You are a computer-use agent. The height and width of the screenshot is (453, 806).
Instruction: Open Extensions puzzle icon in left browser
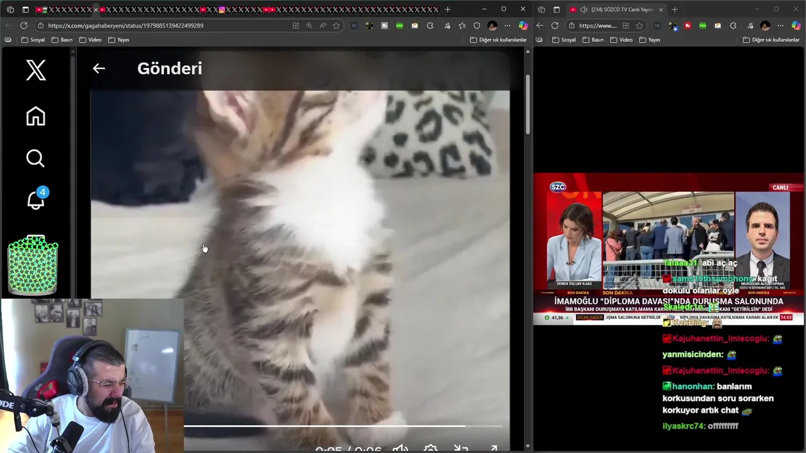pyautogui.click(x=430, y=26)
